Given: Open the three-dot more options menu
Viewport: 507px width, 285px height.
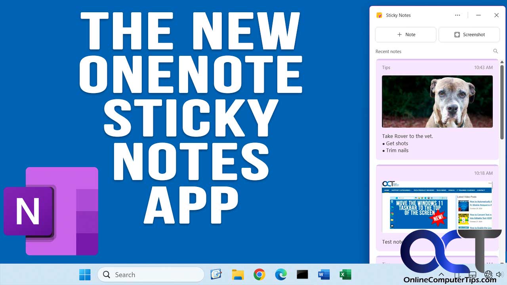Looking at the screenshot, I should 457,15.
